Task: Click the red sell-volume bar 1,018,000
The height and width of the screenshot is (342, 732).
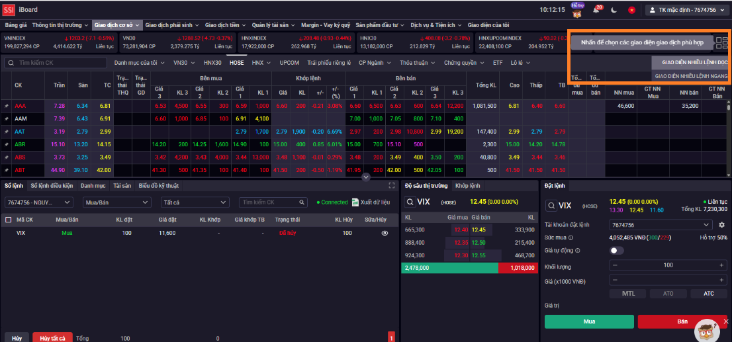Action: 518,268
